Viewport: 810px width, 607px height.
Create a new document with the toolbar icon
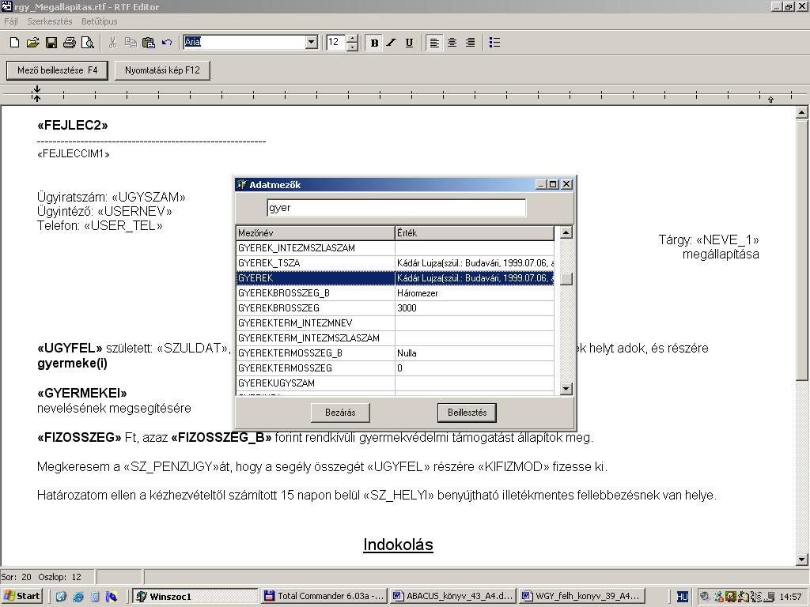14,43
